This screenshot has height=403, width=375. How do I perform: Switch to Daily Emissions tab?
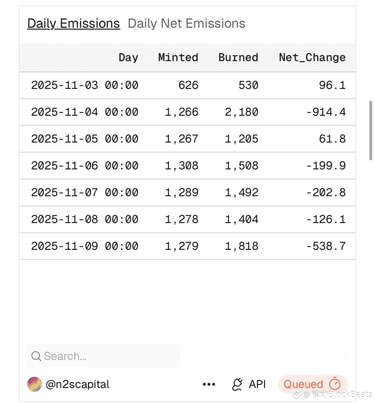(x=74, y=24)
